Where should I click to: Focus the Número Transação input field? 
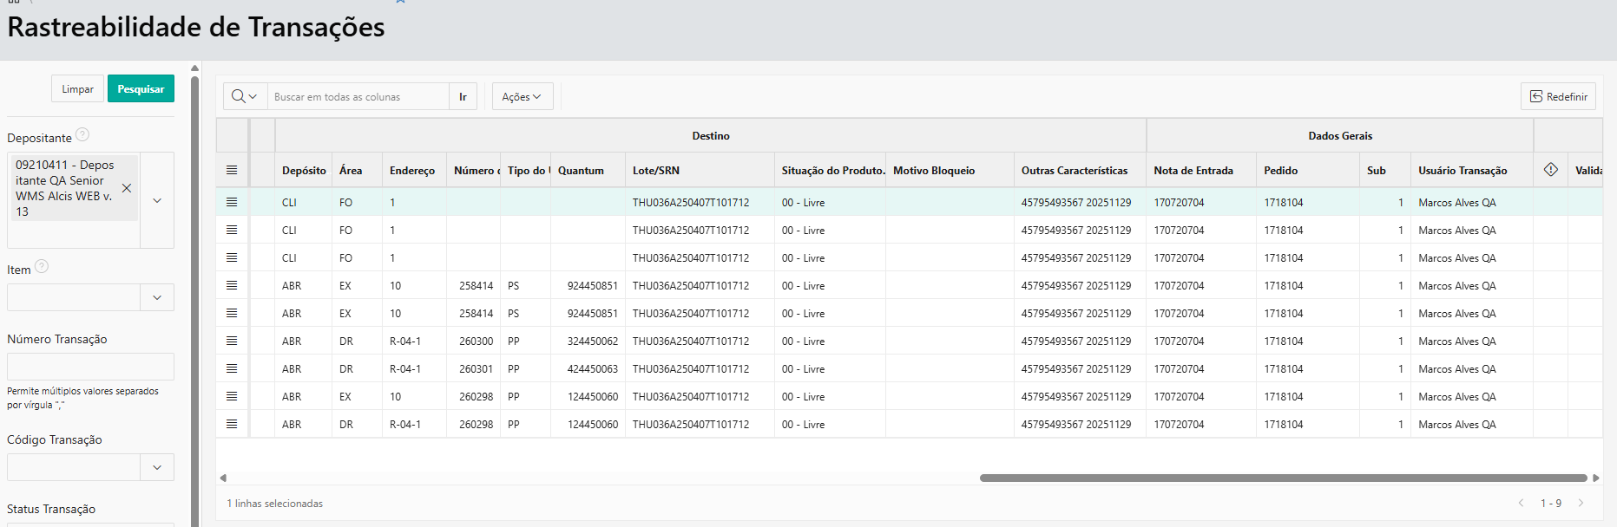(90, 367)
